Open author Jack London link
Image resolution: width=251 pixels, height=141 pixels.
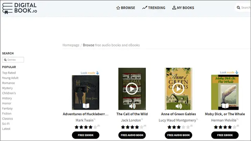tap(131, 120)
